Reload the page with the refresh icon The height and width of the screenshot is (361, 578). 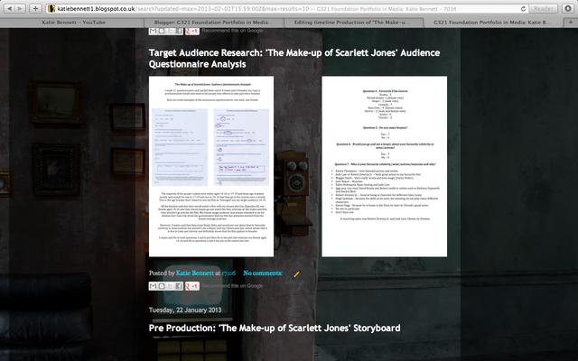[x=523, y=8]
